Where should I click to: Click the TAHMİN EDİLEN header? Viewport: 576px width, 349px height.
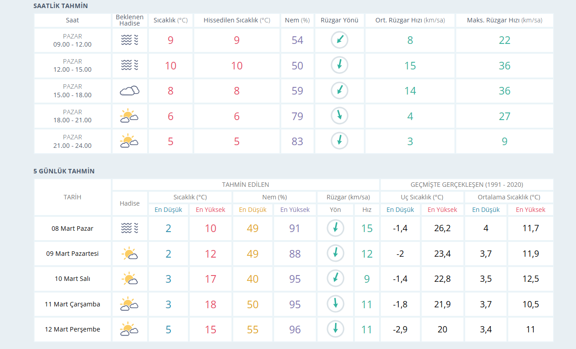pyautogui.click(x=246, y=185)
